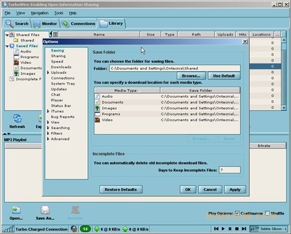Click the upload speed arrow icon

click(x=125, y=229)
